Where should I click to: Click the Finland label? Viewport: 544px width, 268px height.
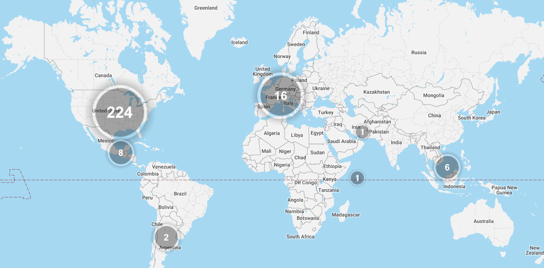point(311,32)
